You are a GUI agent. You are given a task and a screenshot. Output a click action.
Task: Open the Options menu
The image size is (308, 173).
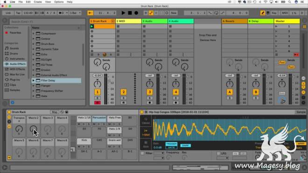tap(59, 2)
